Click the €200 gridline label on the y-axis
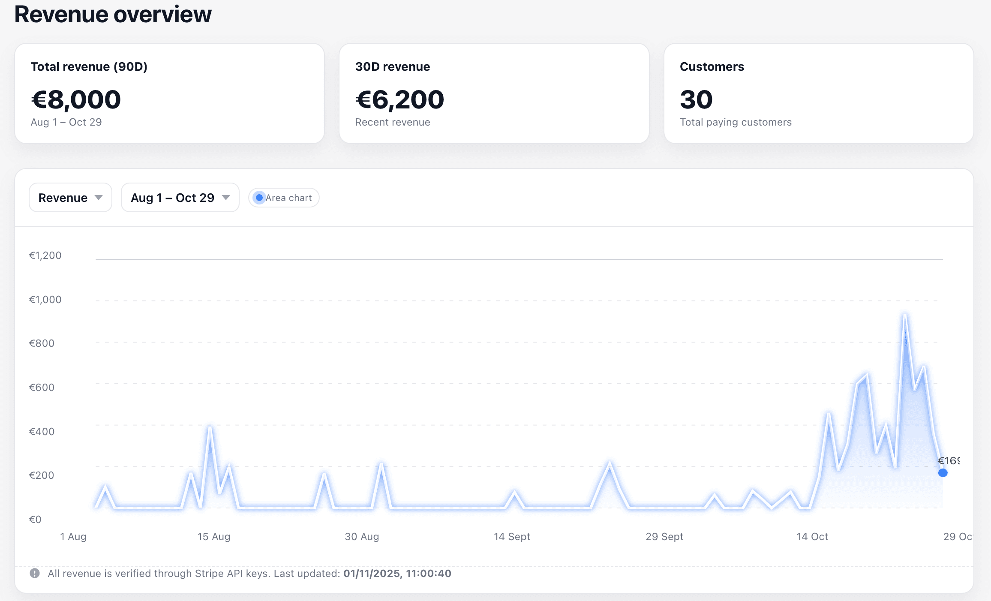 pos(42,475)
